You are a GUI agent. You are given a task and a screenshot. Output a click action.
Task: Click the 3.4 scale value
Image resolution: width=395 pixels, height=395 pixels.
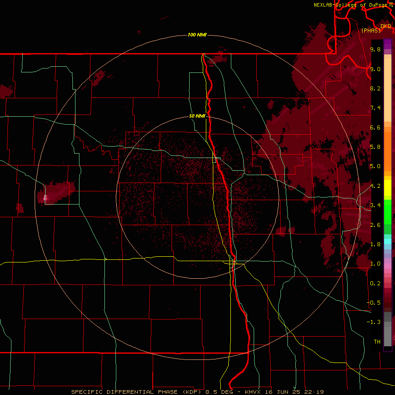pos(375,205)
